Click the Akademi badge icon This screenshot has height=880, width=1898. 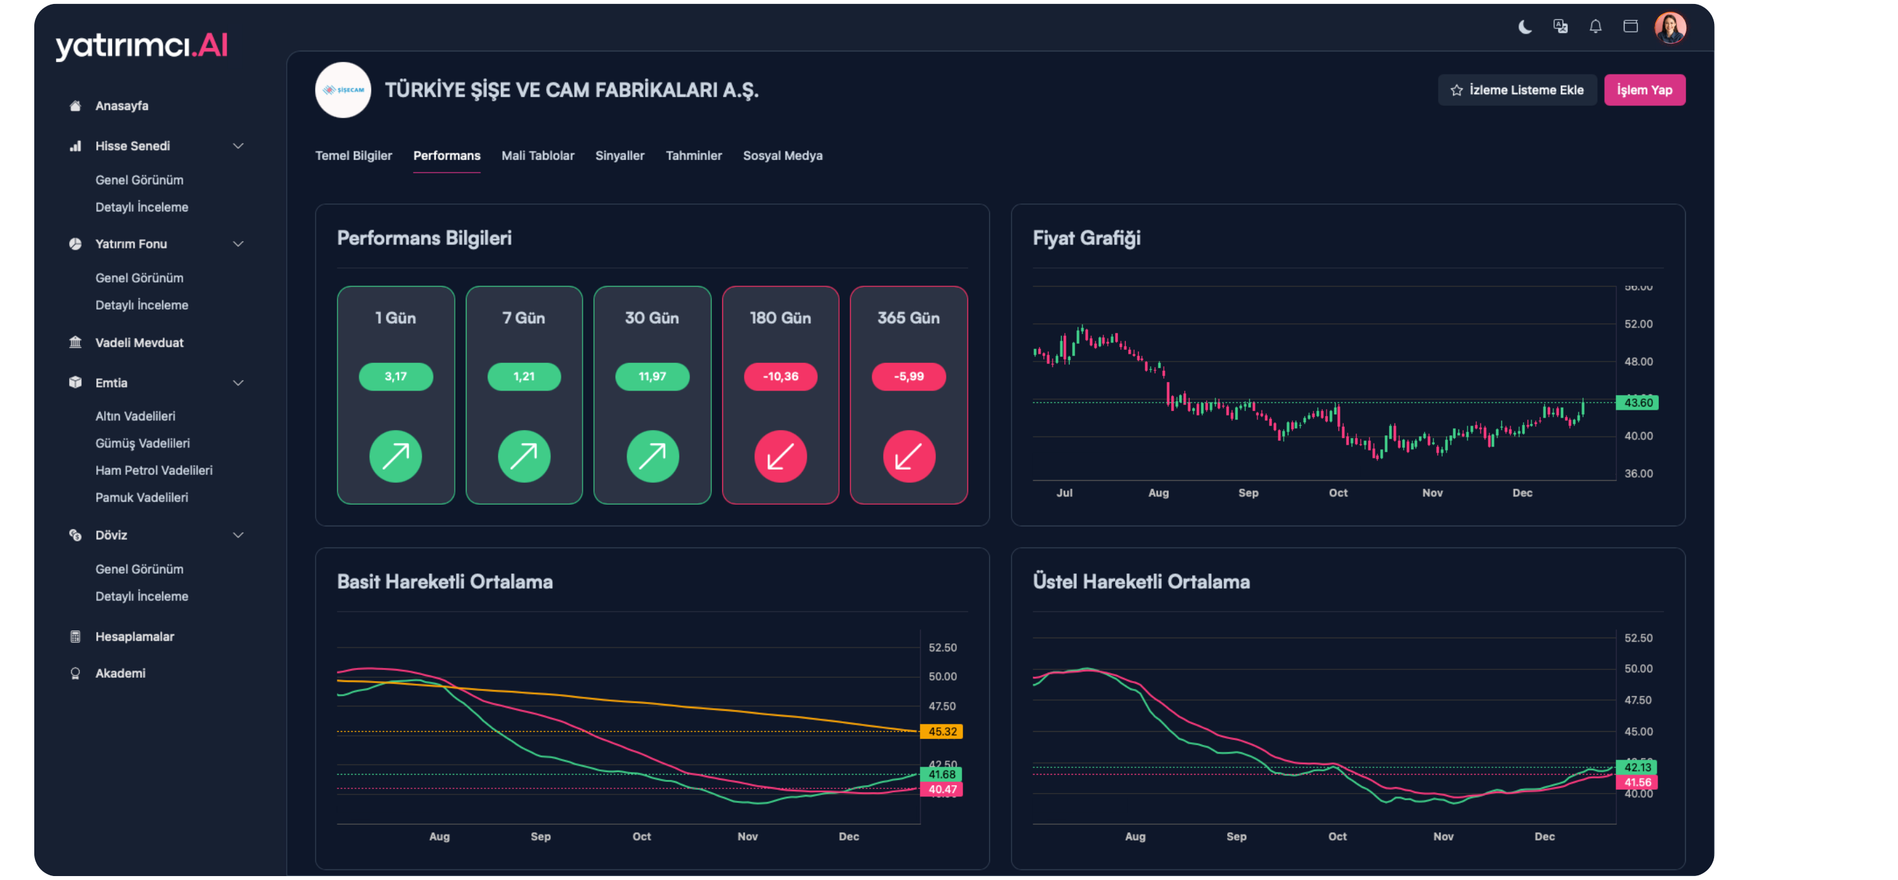click(75, 674)
